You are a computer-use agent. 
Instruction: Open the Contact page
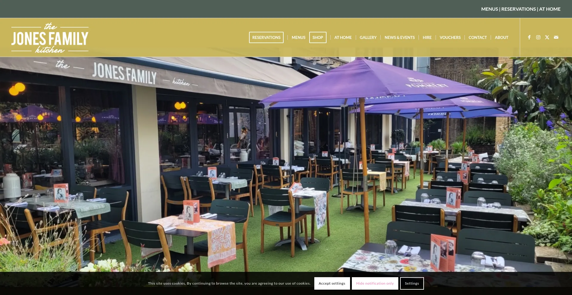tap(478, 37)
